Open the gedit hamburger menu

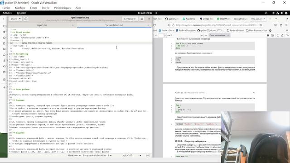(x=142, y=19)
